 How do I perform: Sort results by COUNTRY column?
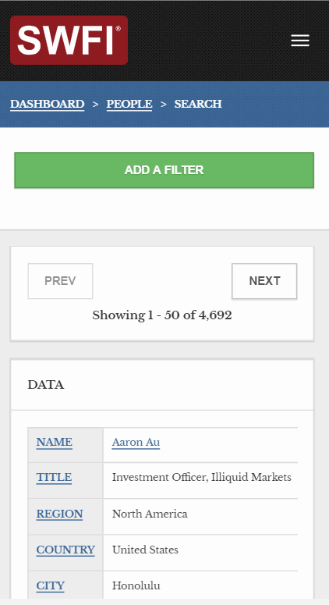coord(65,550)
